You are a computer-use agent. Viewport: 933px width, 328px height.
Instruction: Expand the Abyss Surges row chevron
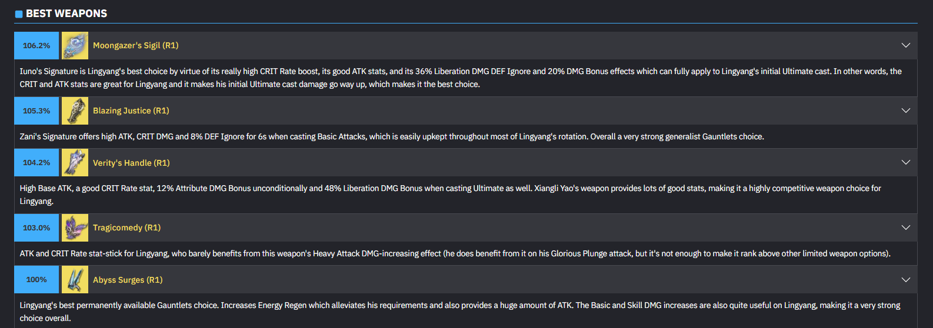coord(905,280)
